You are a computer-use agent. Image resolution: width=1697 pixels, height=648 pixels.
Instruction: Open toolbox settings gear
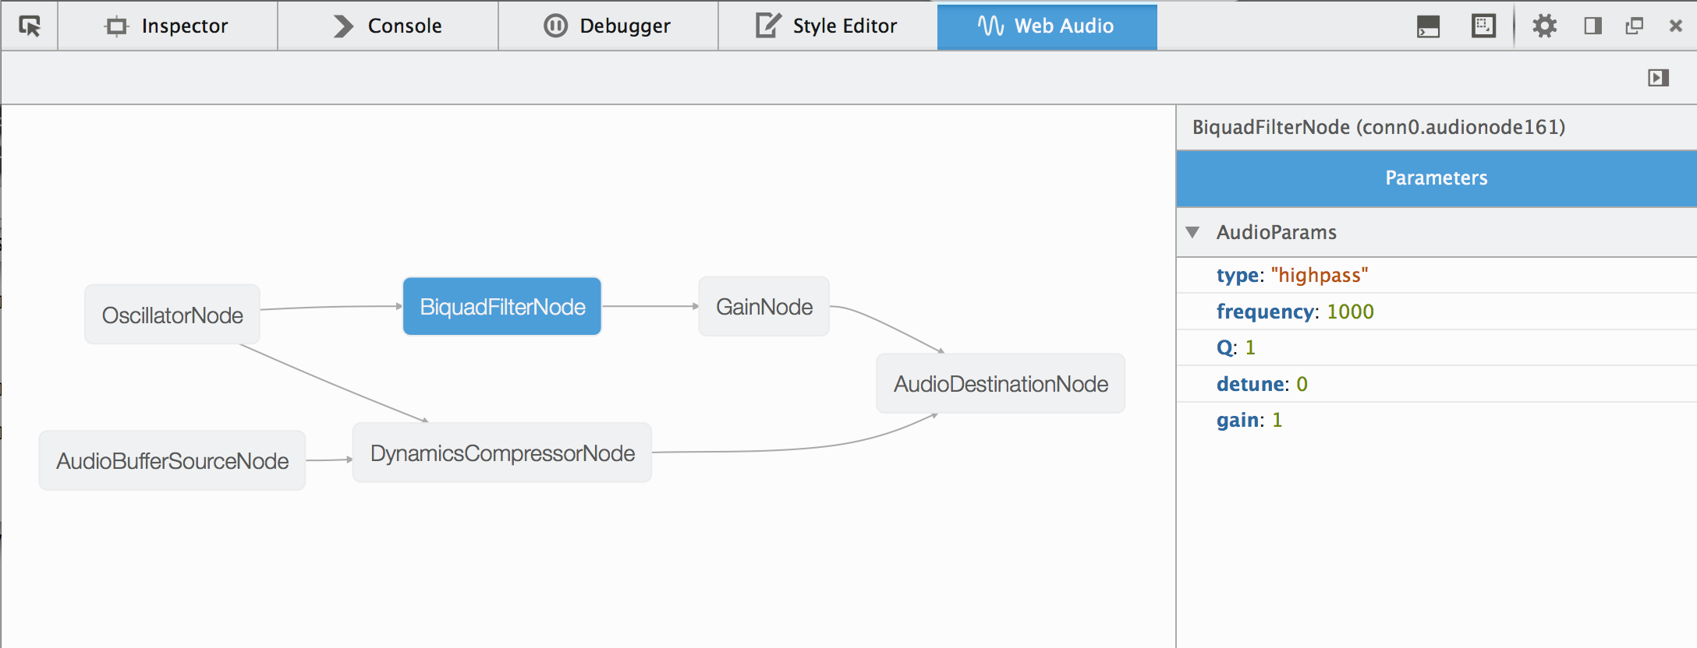pyautogui.click(x=1544, y=26)
